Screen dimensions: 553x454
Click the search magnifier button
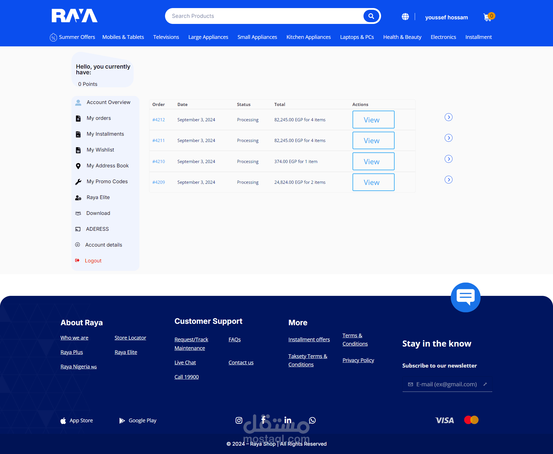[371, 16]
